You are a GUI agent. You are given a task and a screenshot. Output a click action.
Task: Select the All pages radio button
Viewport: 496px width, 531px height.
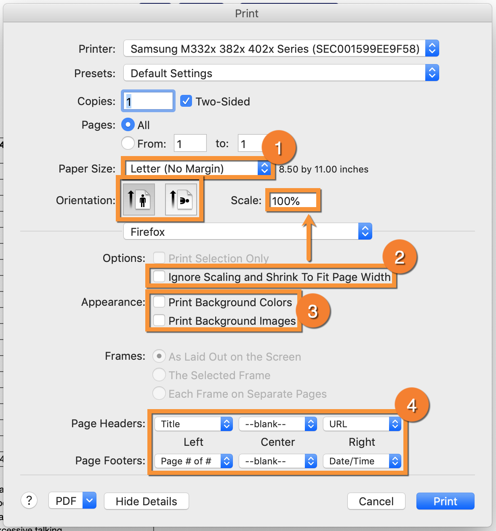tap(128, 125)
